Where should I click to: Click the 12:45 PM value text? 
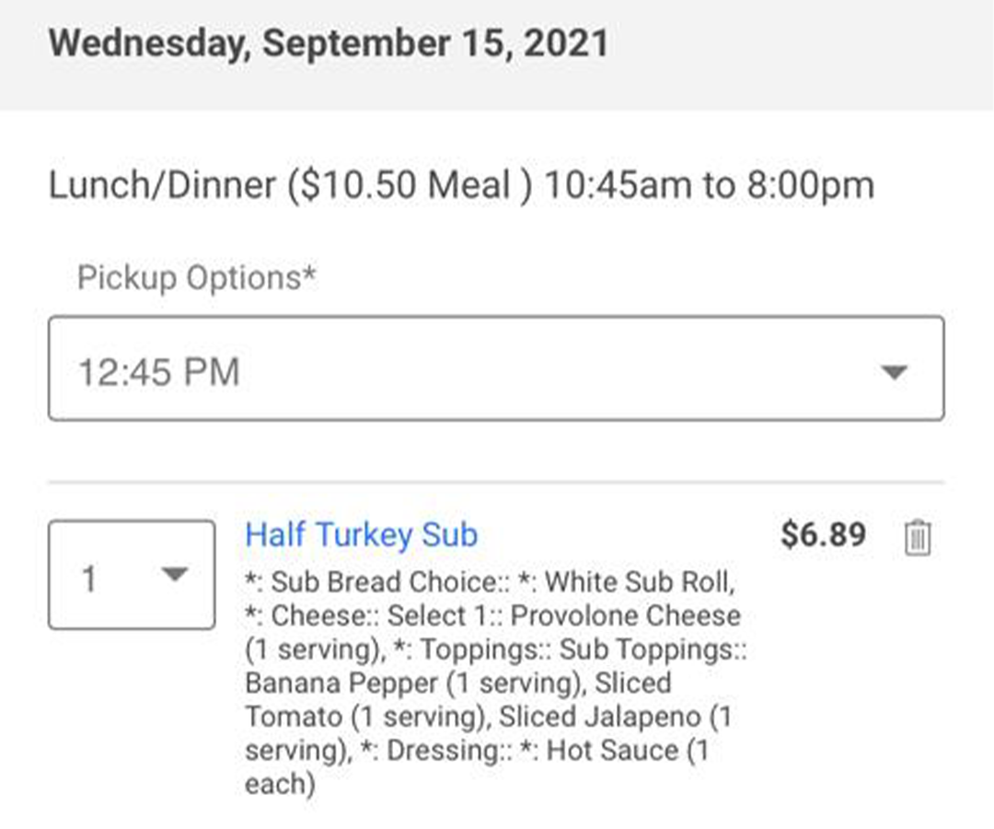click(x=158, y=372)
